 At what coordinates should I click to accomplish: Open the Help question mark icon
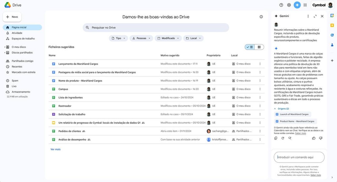(x=281, y=5)
